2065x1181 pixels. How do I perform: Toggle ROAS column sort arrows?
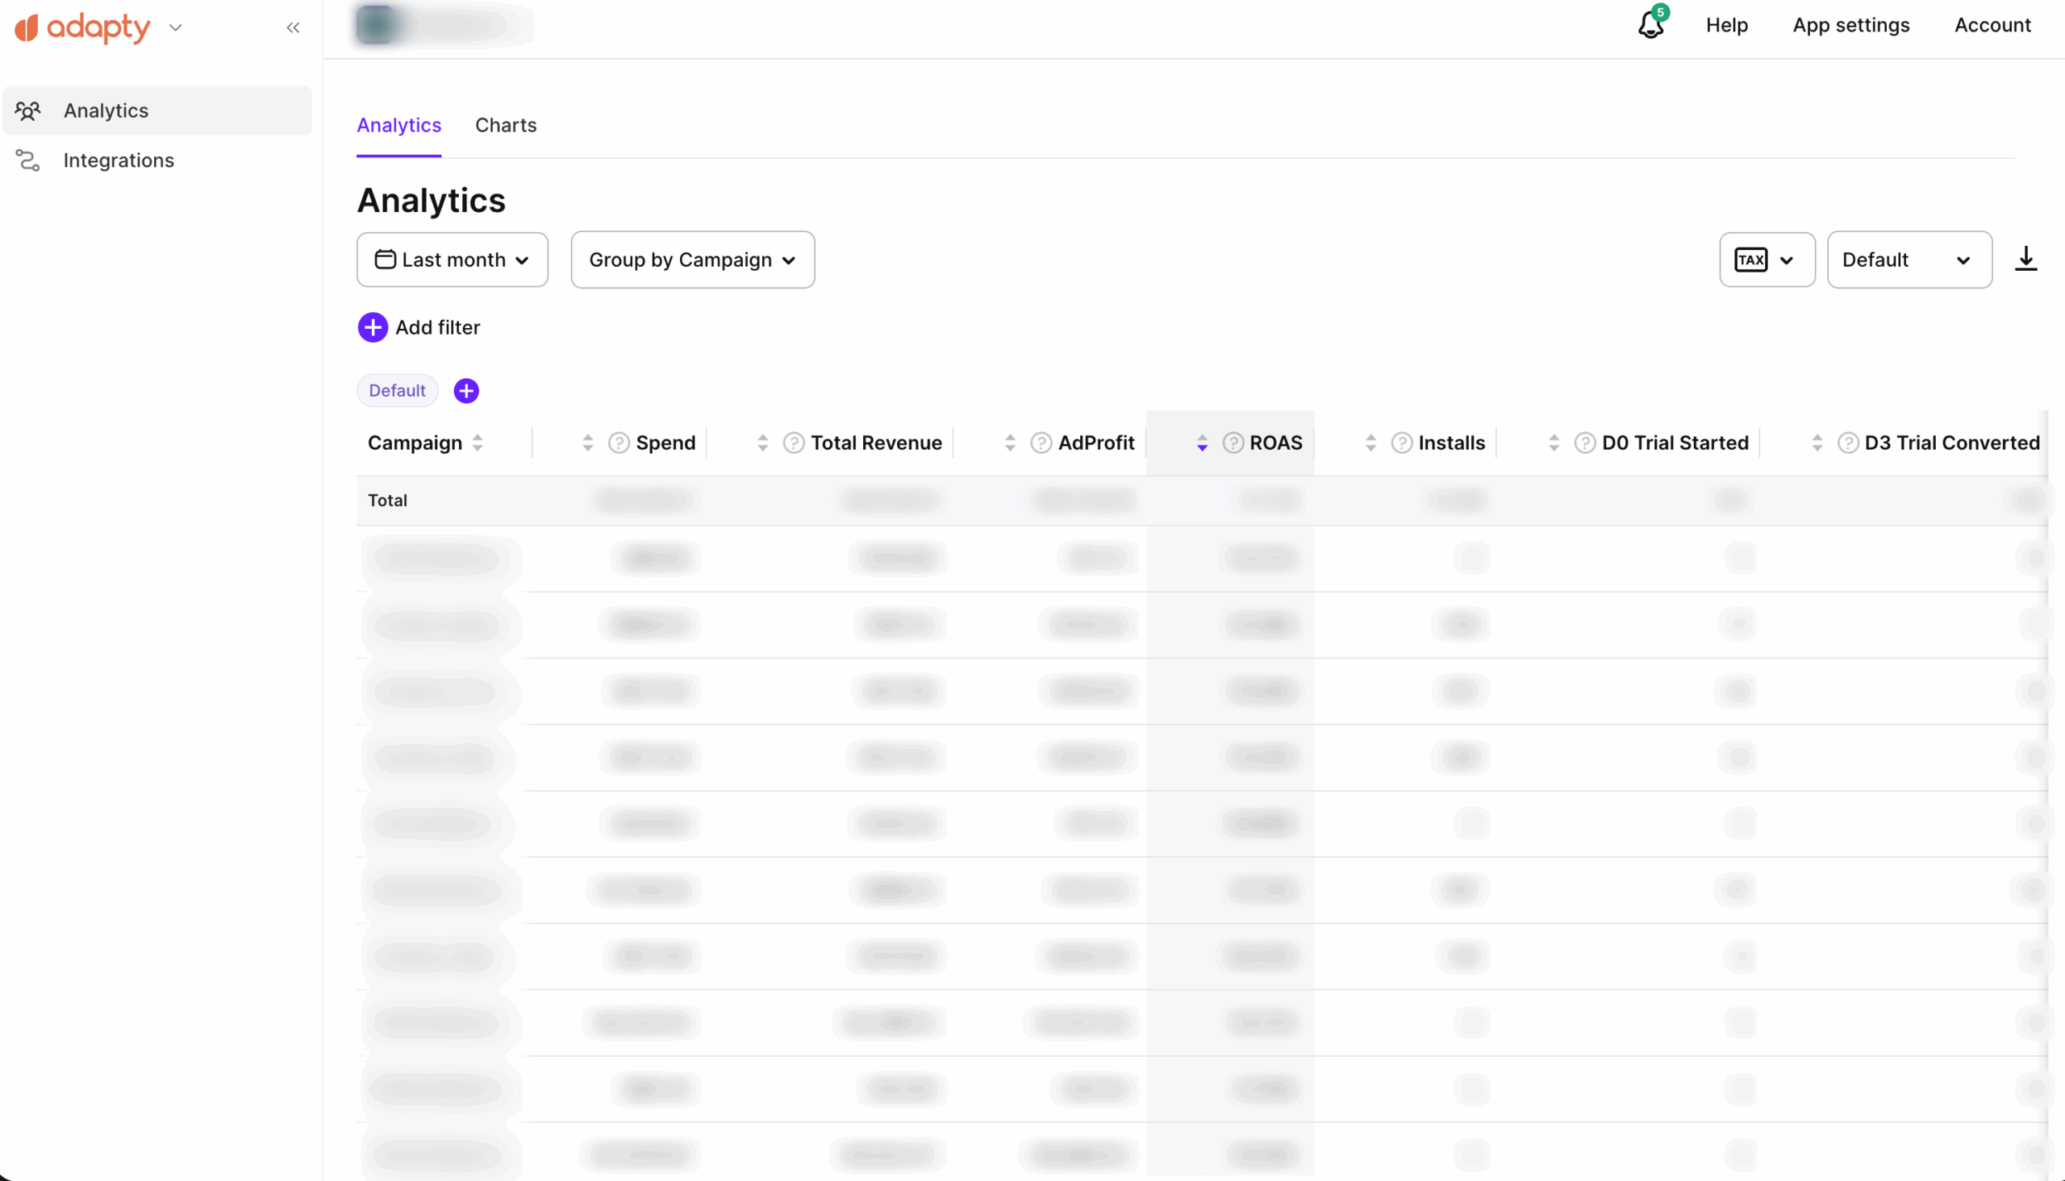[1202, 443]
